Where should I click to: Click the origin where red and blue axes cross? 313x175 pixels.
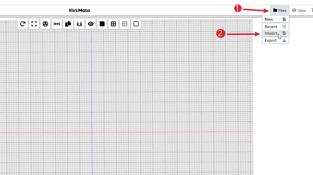click(92, 132)
